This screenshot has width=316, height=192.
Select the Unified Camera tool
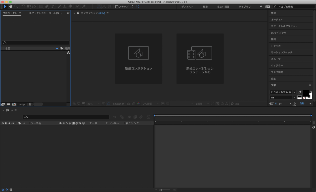[29, 6]
